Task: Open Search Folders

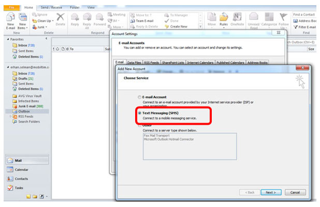Action: [x=26, y=122]
